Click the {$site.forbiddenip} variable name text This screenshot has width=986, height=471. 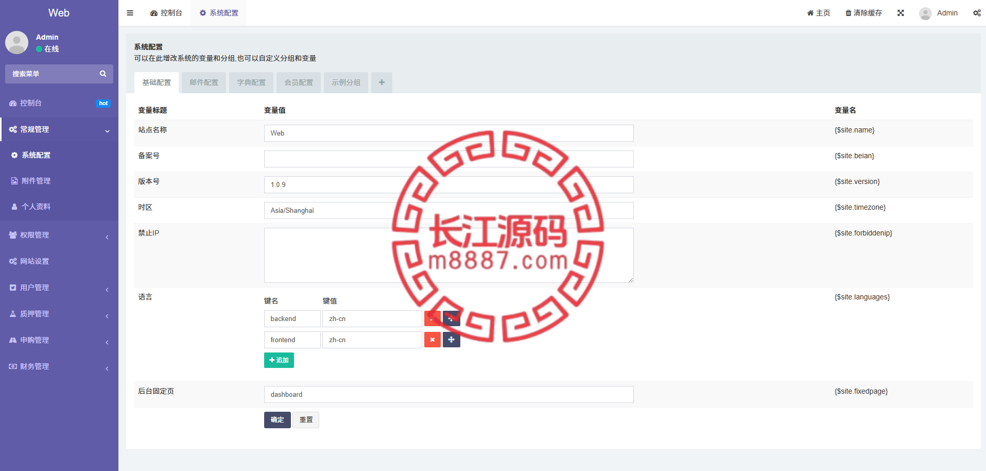click(x=863, y=233)
